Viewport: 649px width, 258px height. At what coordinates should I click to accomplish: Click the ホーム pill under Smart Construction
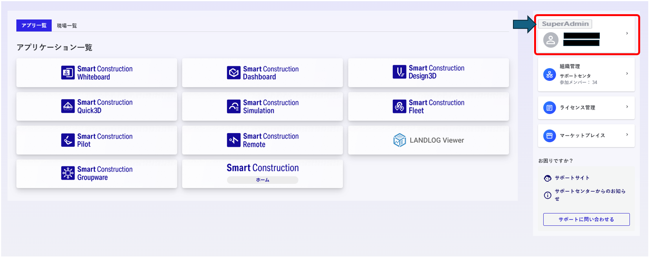pos(262,180)
